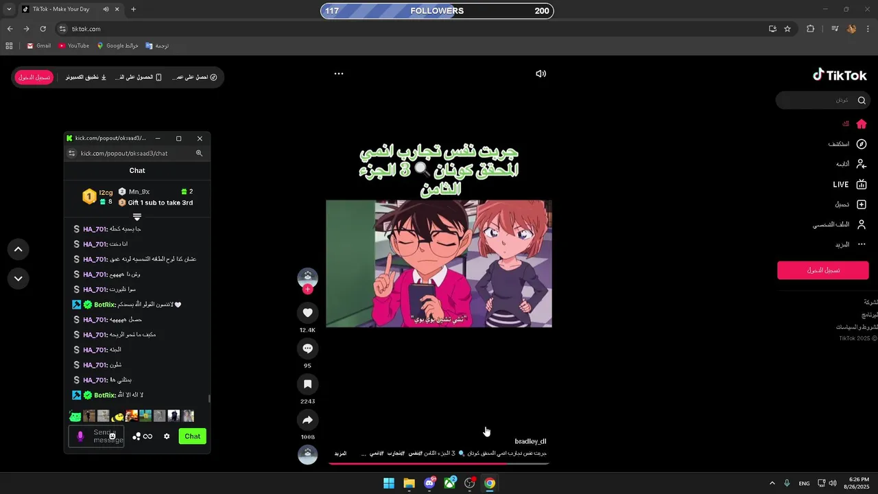Open Chrome extensions puzzle icon

pyautogui.click(x=811, y=29)
